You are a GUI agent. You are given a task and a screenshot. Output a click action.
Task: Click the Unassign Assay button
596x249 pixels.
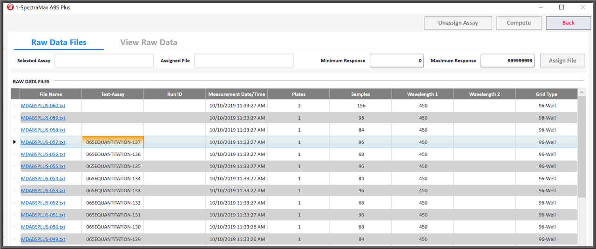[x=458, y=23]
